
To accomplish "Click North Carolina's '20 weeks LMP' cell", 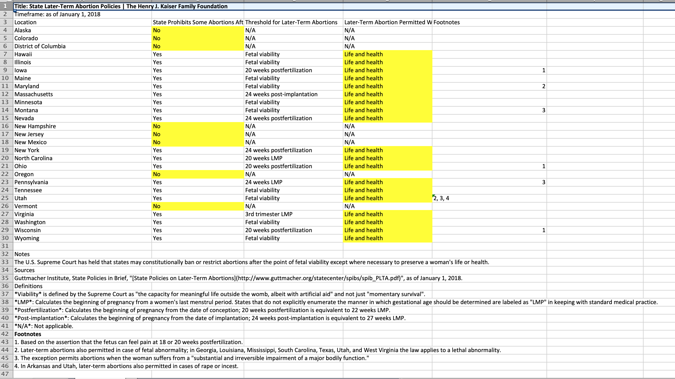I will [293, 158].
